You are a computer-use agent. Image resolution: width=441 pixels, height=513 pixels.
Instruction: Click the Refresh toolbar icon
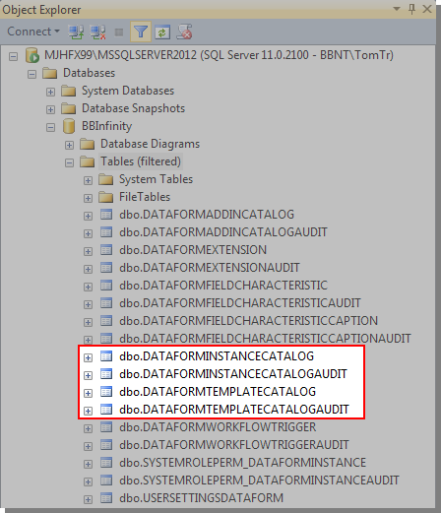(162, 32)
